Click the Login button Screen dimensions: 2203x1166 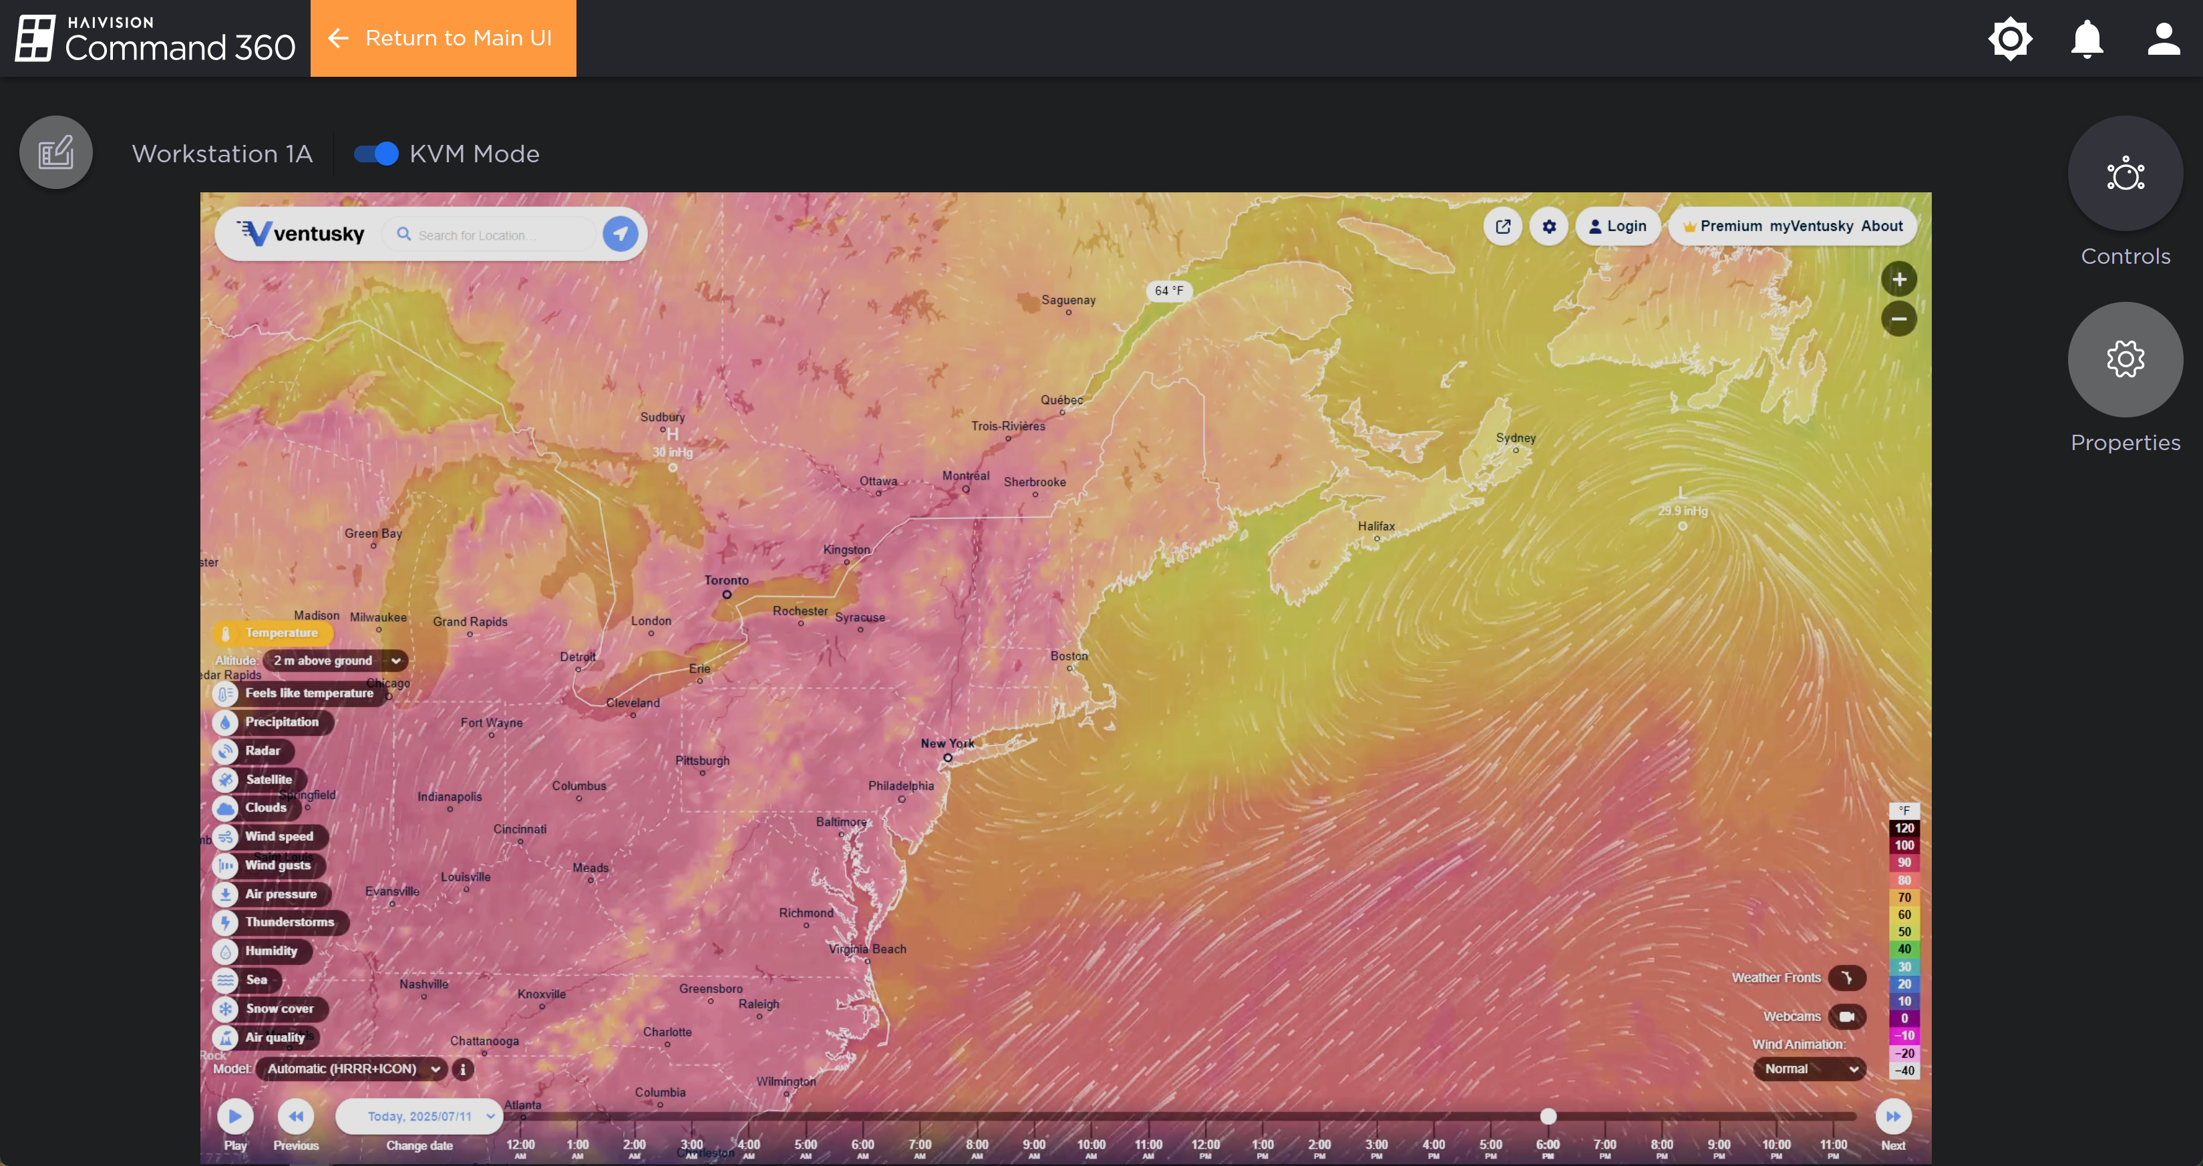1617,226
